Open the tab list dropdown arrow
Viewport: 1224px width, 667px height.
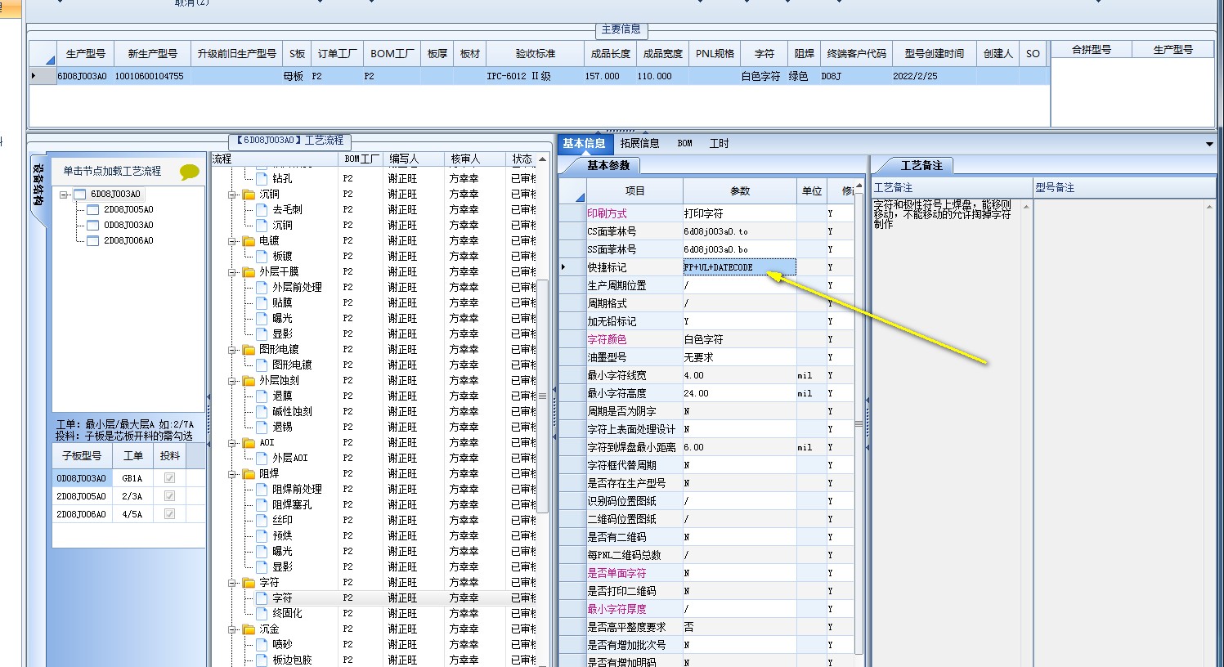point(1209,145)
